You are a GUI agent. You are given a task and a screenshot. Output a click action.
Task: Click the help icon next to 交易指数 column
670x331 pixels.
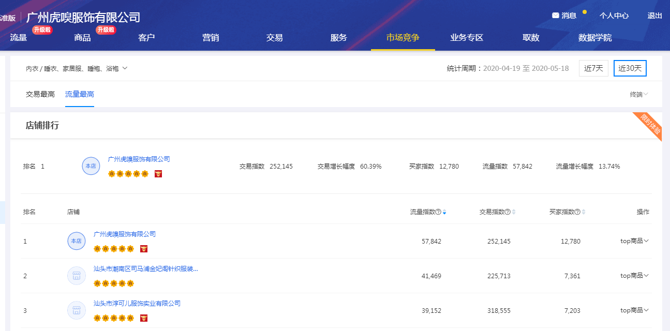[x=508, y=212]
